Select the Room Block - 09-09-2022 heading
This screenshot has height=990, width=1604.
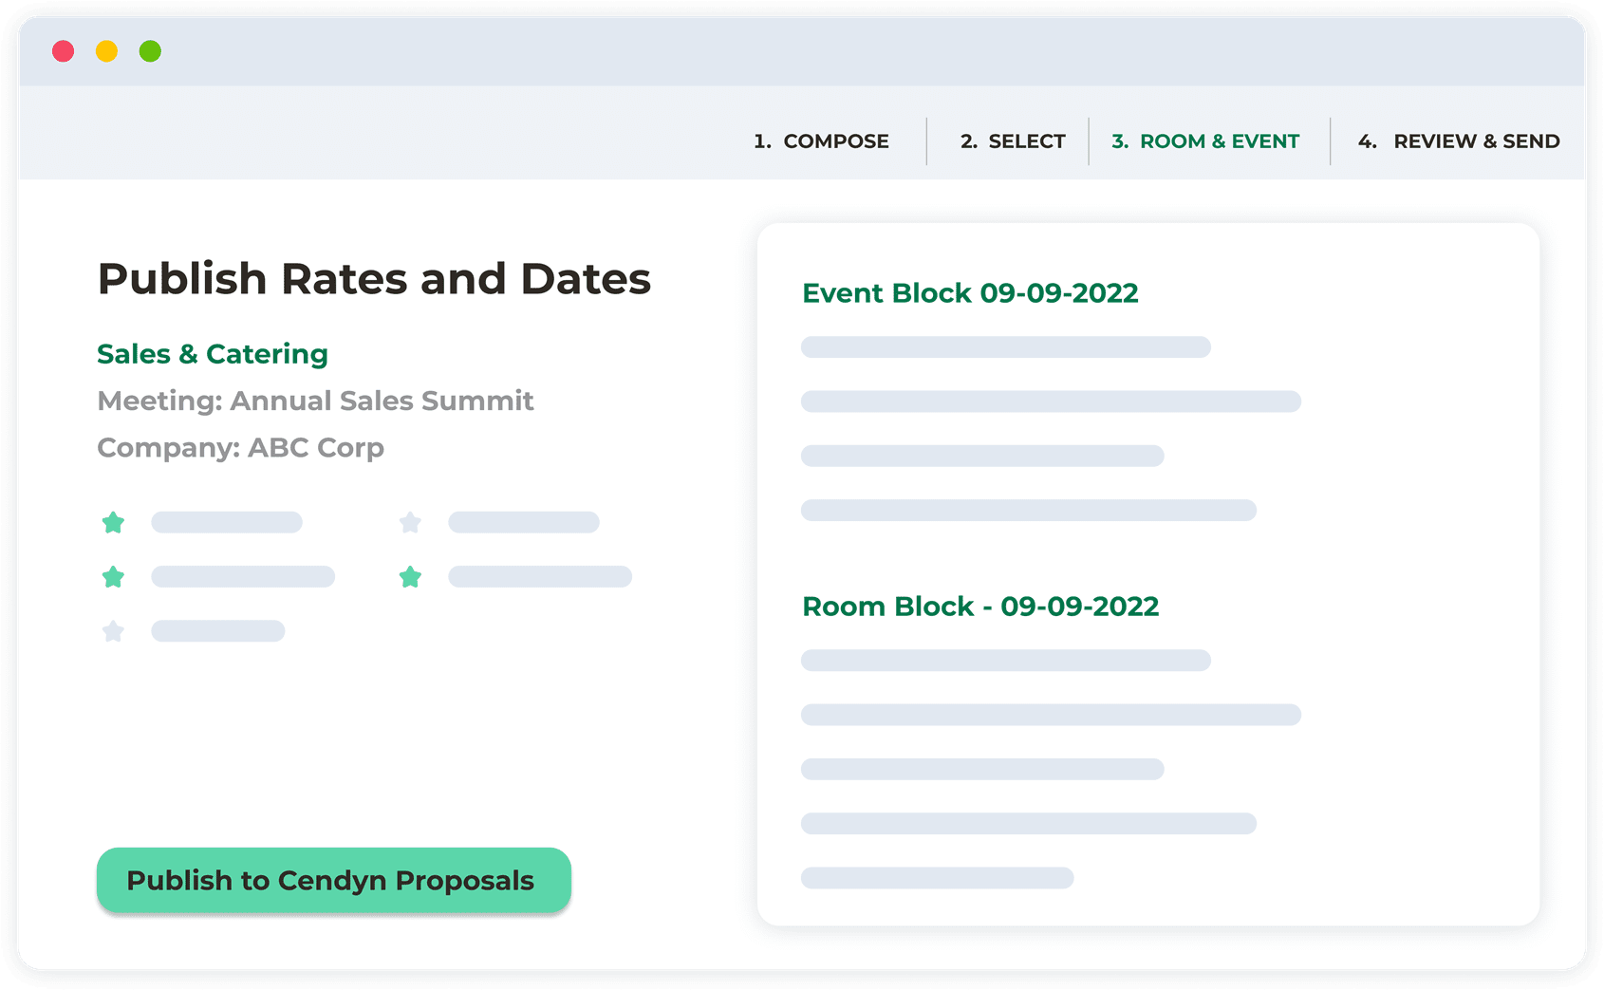(980, 607)
